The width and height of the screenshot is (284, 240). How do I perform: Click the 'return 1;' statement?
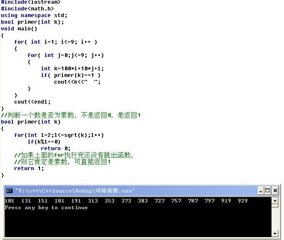(29, 168)
